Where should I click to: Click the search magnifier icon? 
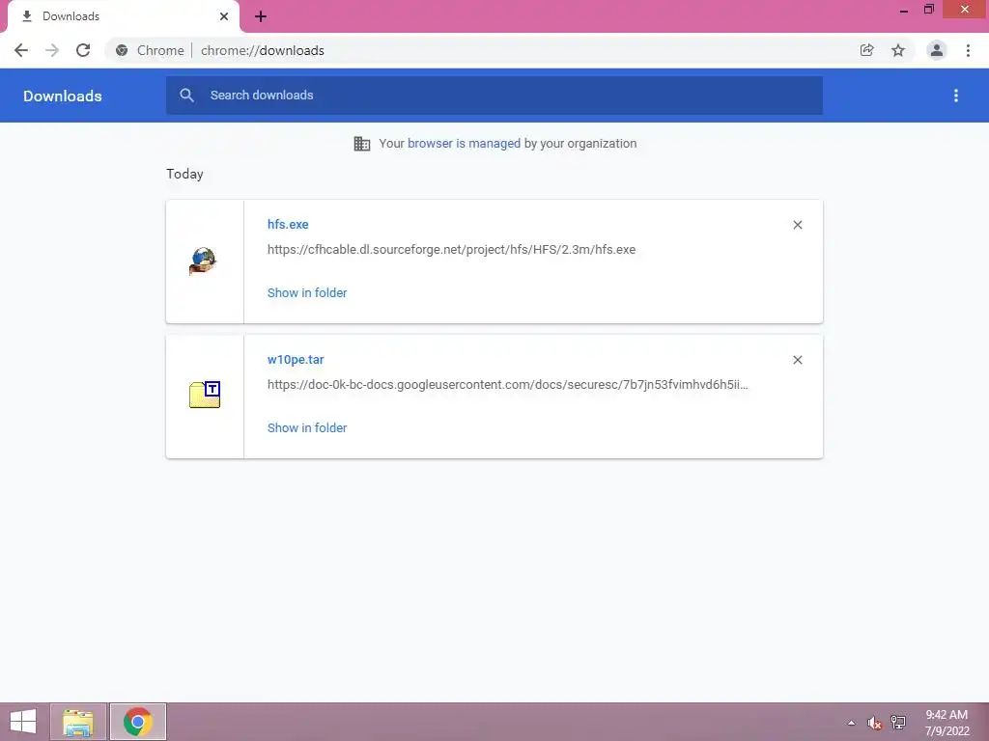pyautogui.click(x=186, y=96)
